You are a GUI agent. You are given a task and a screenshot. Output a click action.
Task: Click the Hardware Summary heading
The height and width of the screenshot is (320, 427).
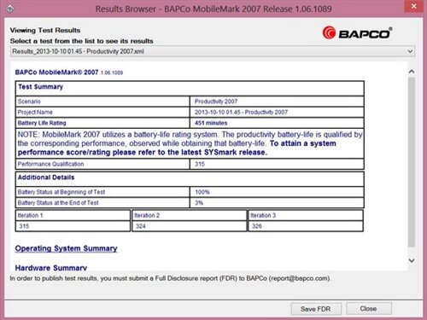(51, 268)
